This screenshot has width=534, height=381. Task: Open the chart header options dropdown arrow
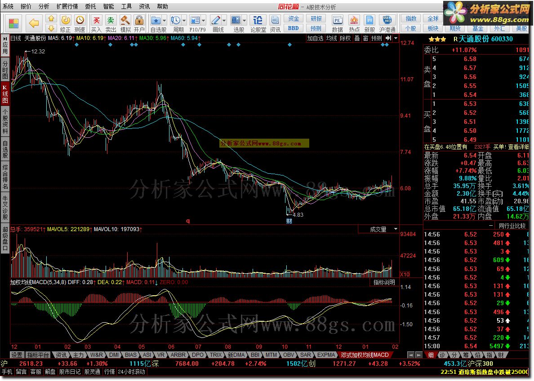tap(396, 39)
